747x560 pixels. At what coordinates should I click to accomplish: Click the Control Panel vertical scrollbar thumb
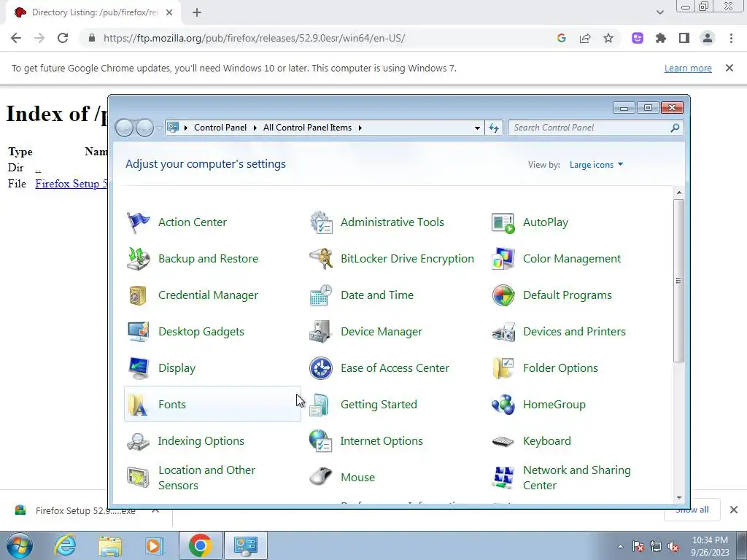coord(679,281)
